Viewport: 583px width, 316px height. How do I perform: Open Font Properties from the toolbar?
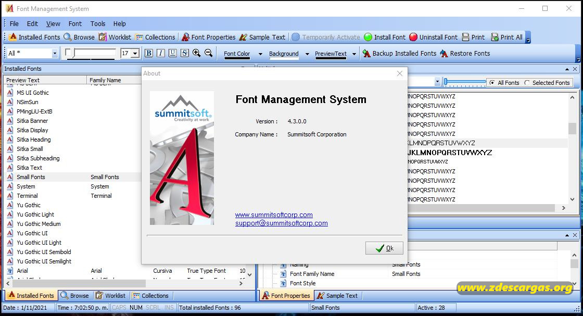click(x=209, y=37)
